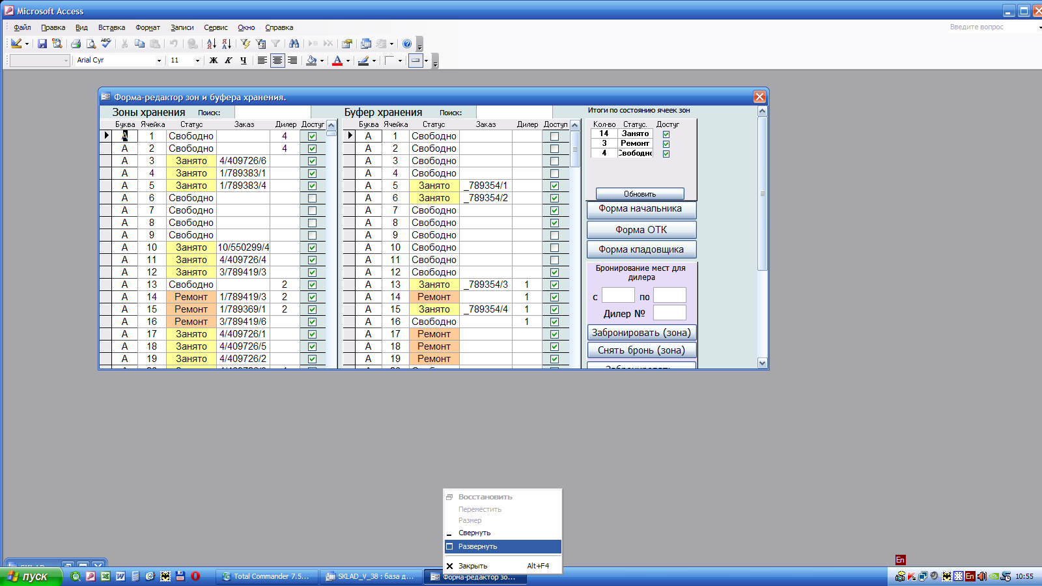This screenshot has height=586, width=1042.
Task: Open the view mode dropdown arrow
Action: tap(27, 44)
